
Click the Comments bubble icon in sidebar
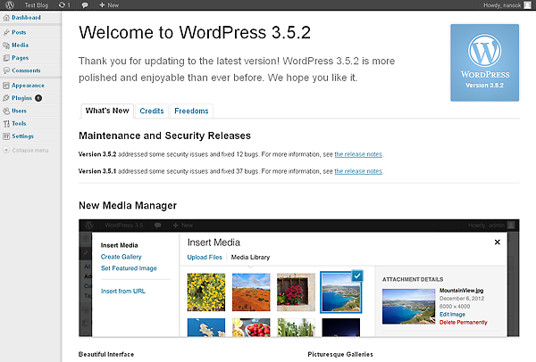6,70
